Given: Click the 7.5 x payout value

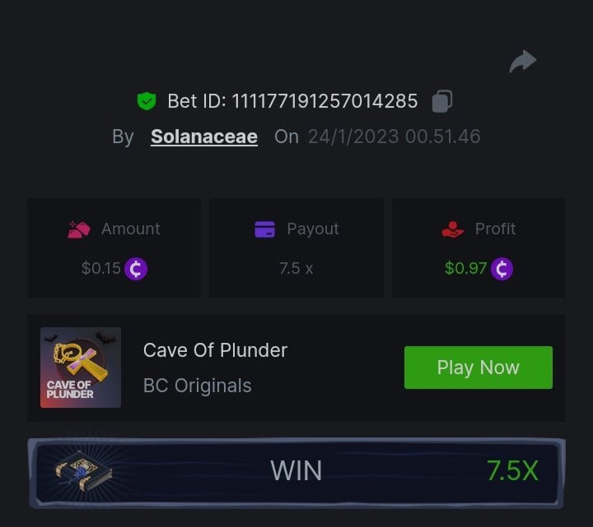Looking at the screenshot, I should click(296, 269).
